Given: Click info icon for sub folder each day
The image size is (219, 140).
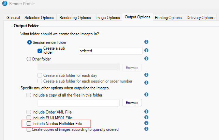Looking at the screenshot, I should [x=146, y=75].
